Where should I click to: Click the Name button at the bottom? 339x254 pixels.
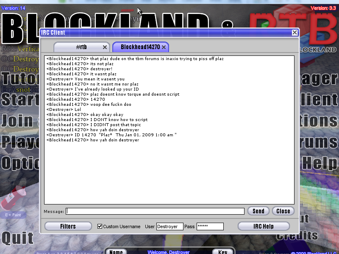[x=116, y=251]
